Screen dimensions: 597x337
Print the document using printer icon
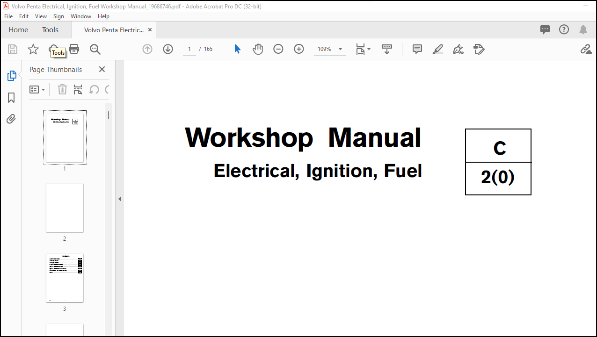click(74, 49)
